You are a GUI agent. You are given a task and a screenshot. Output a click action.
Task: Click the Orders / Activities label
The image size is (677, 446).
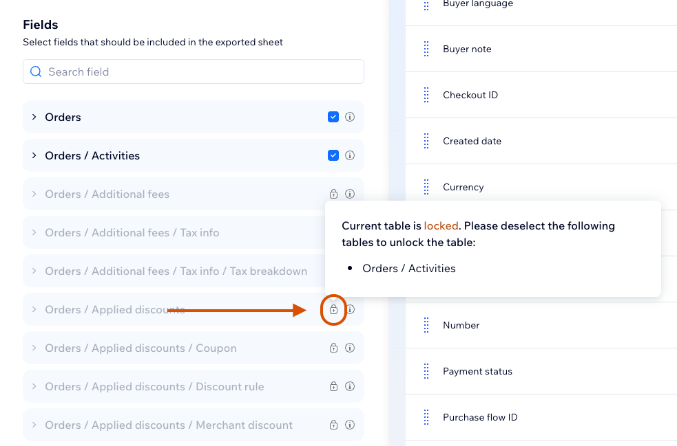pos(92,155)
